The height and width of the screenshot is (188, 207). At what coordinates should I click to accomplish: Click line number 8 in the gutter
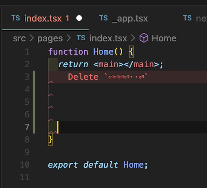[27, 140]
